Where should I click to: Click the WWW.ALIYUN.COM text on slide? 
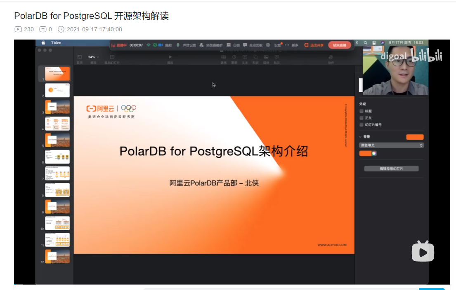(332, 245)
